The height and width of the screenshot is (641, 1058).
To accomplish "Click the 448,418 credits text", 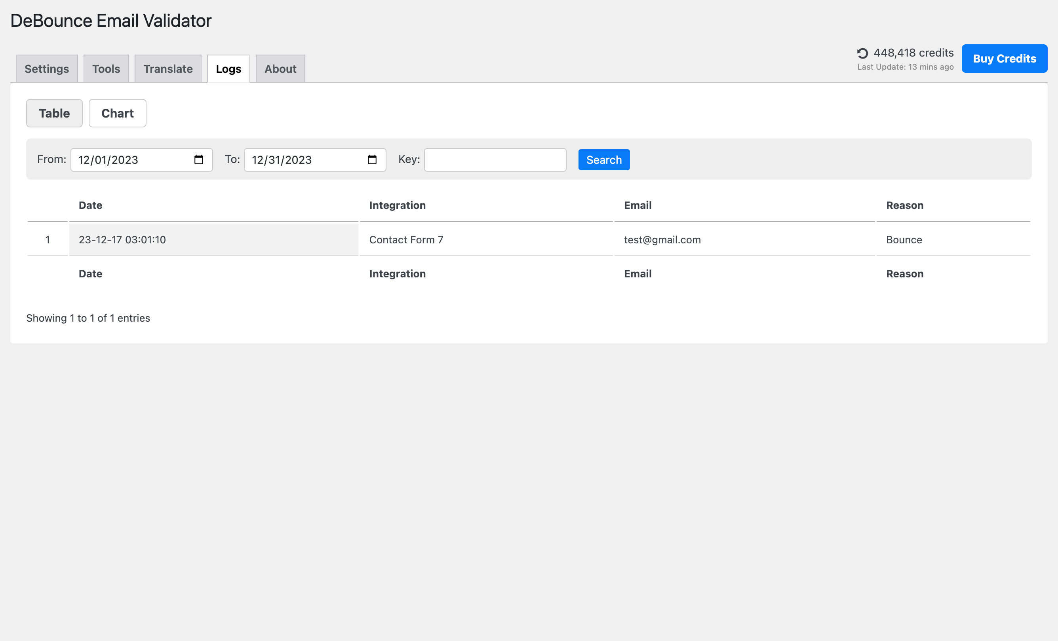I will click(x=913, y=53).
